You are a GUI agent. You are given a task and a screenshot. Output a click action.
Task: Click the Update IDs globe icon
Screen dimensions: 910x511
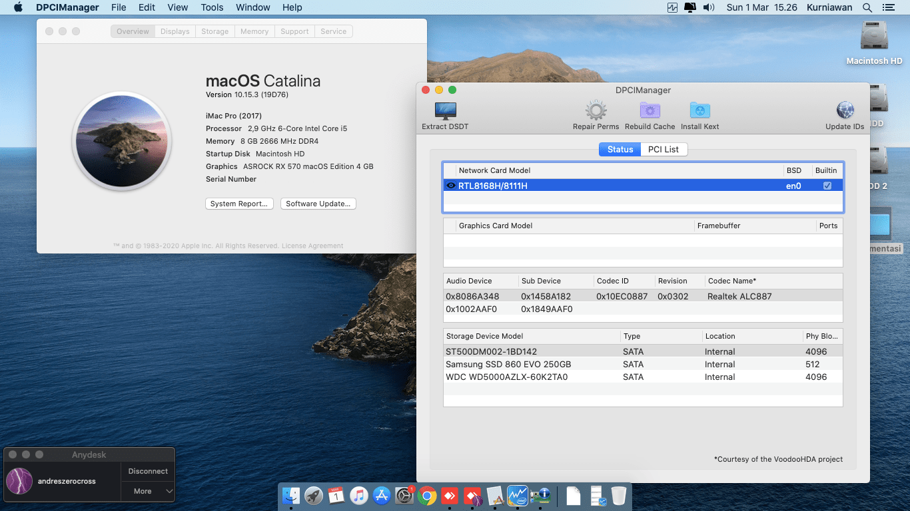click(845, 111)
